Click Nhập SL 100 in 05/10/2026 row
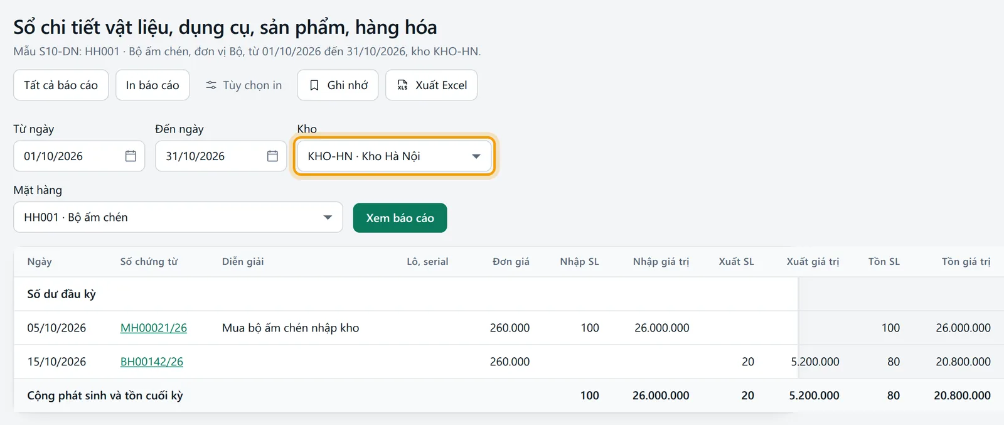 pos(590,328)
